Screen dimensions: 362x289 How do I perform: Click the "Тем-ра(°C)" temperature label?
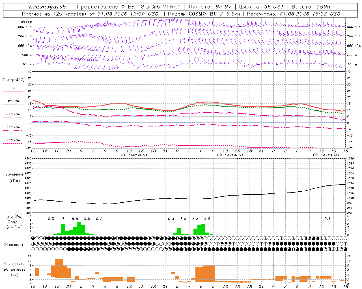(x=13, y=80)
